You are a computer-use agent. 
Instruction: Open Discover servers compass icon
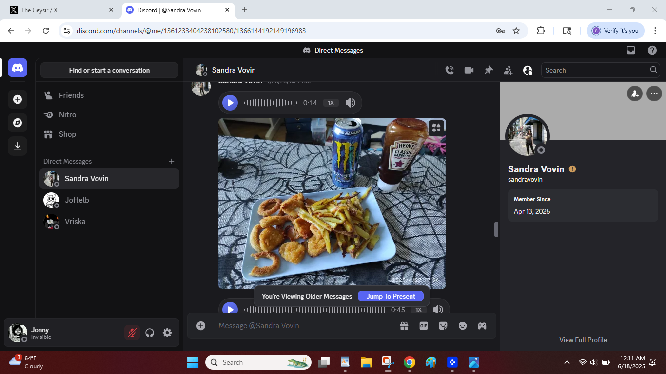coord(18,123)
